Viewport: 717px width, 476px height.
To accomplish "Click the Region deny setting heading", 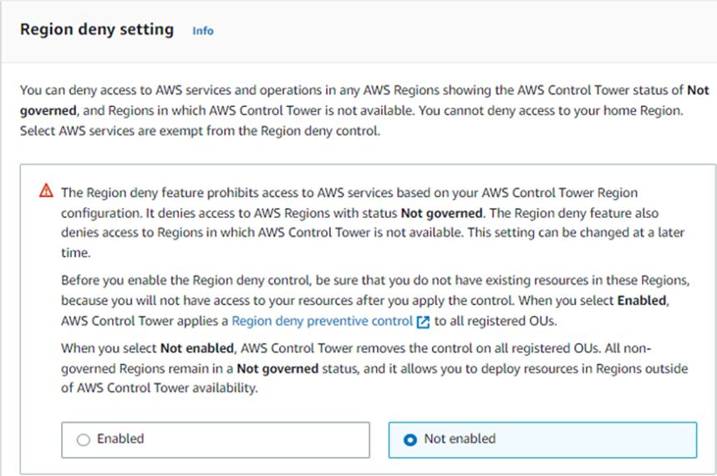I will pos(97,30).
